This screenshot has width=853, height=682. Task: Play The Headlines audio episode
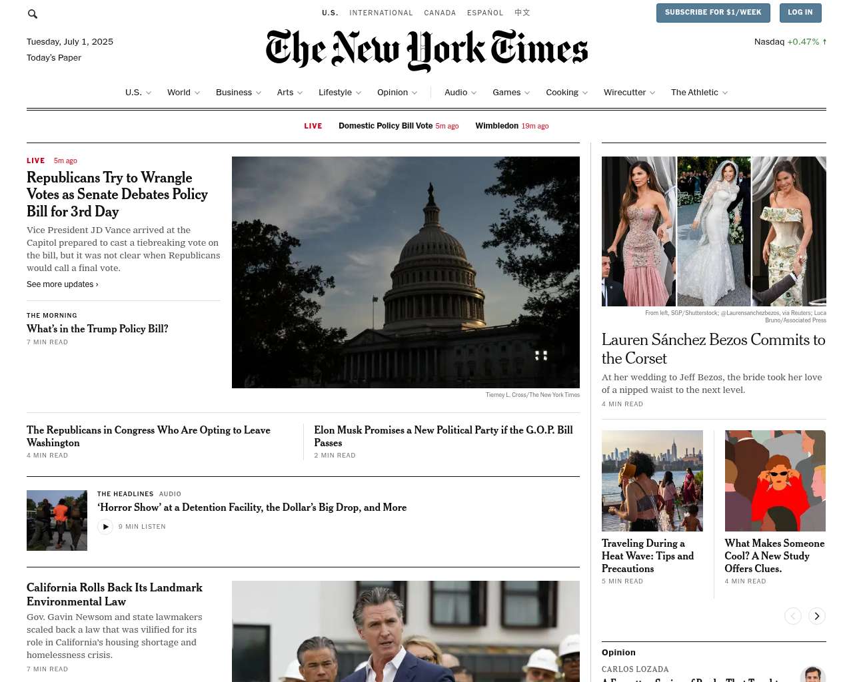click(105, 527)
